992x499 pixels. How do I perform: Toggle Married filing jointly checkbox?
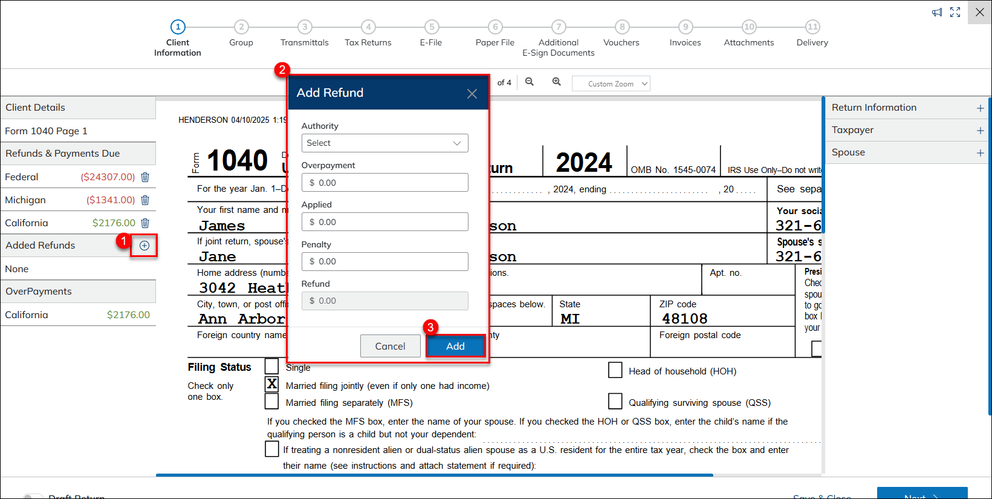pyautogui.click(x=272, y=385)
